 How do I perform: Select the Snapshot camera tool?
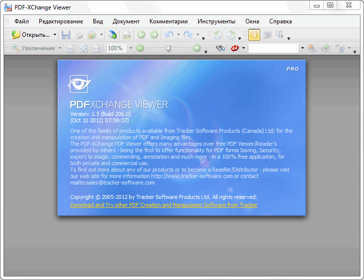(267, 35)
